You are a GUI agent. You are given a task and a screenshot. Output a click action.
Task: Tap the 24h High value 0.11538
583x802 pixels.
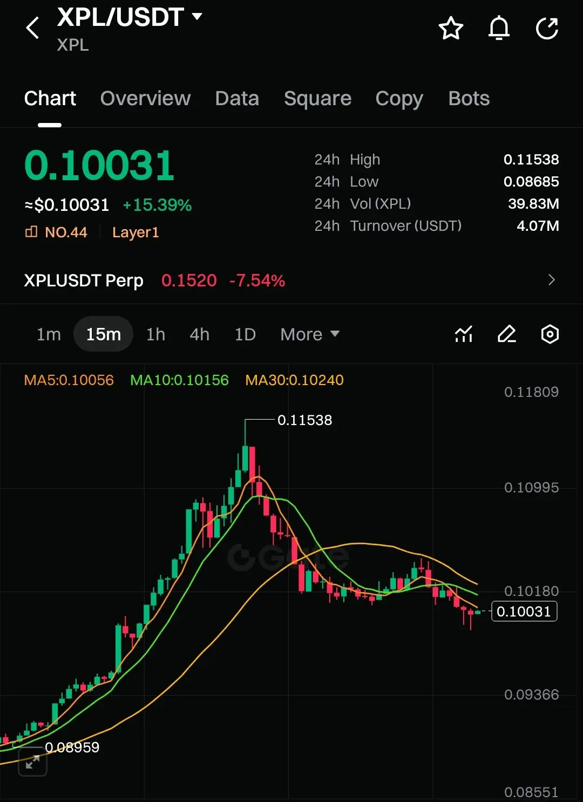531,160
